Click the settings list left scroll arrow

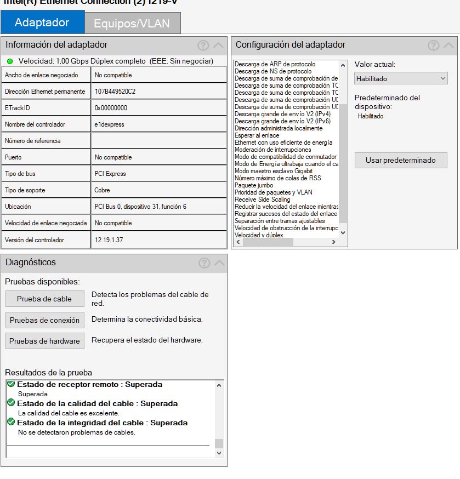click(238, 242)
